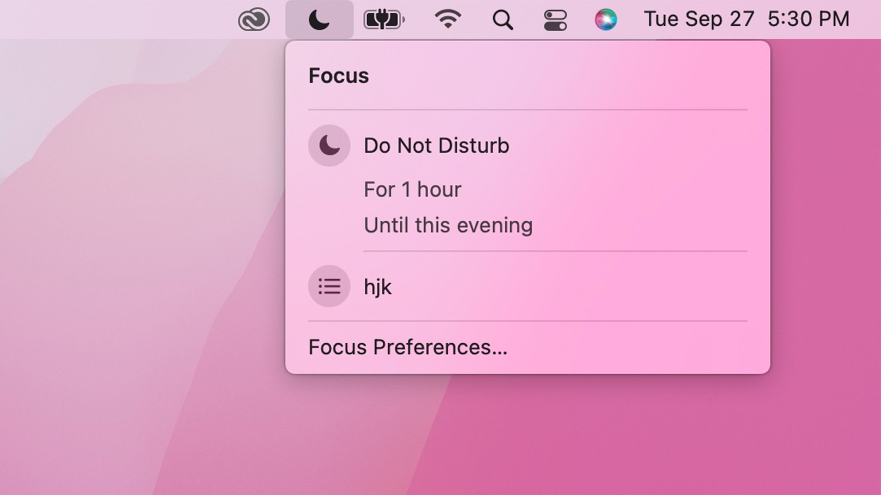Image resolution: width=881 pixels, height=495 pixels.
Task: Select Until this evening option
Action: coord(448,225)
